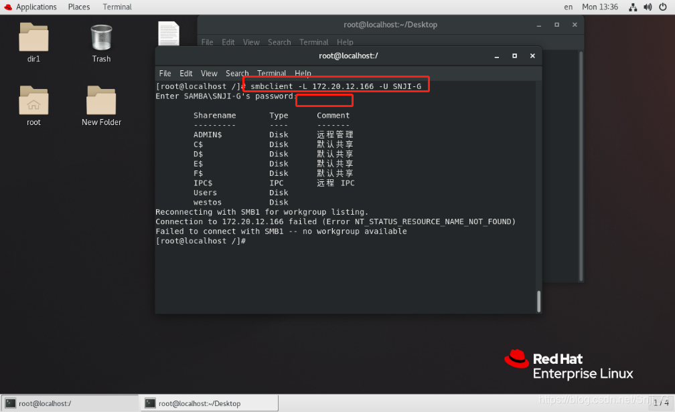Open File menu in front terminal
Viewport: 675px width, 412px height.
165,73
